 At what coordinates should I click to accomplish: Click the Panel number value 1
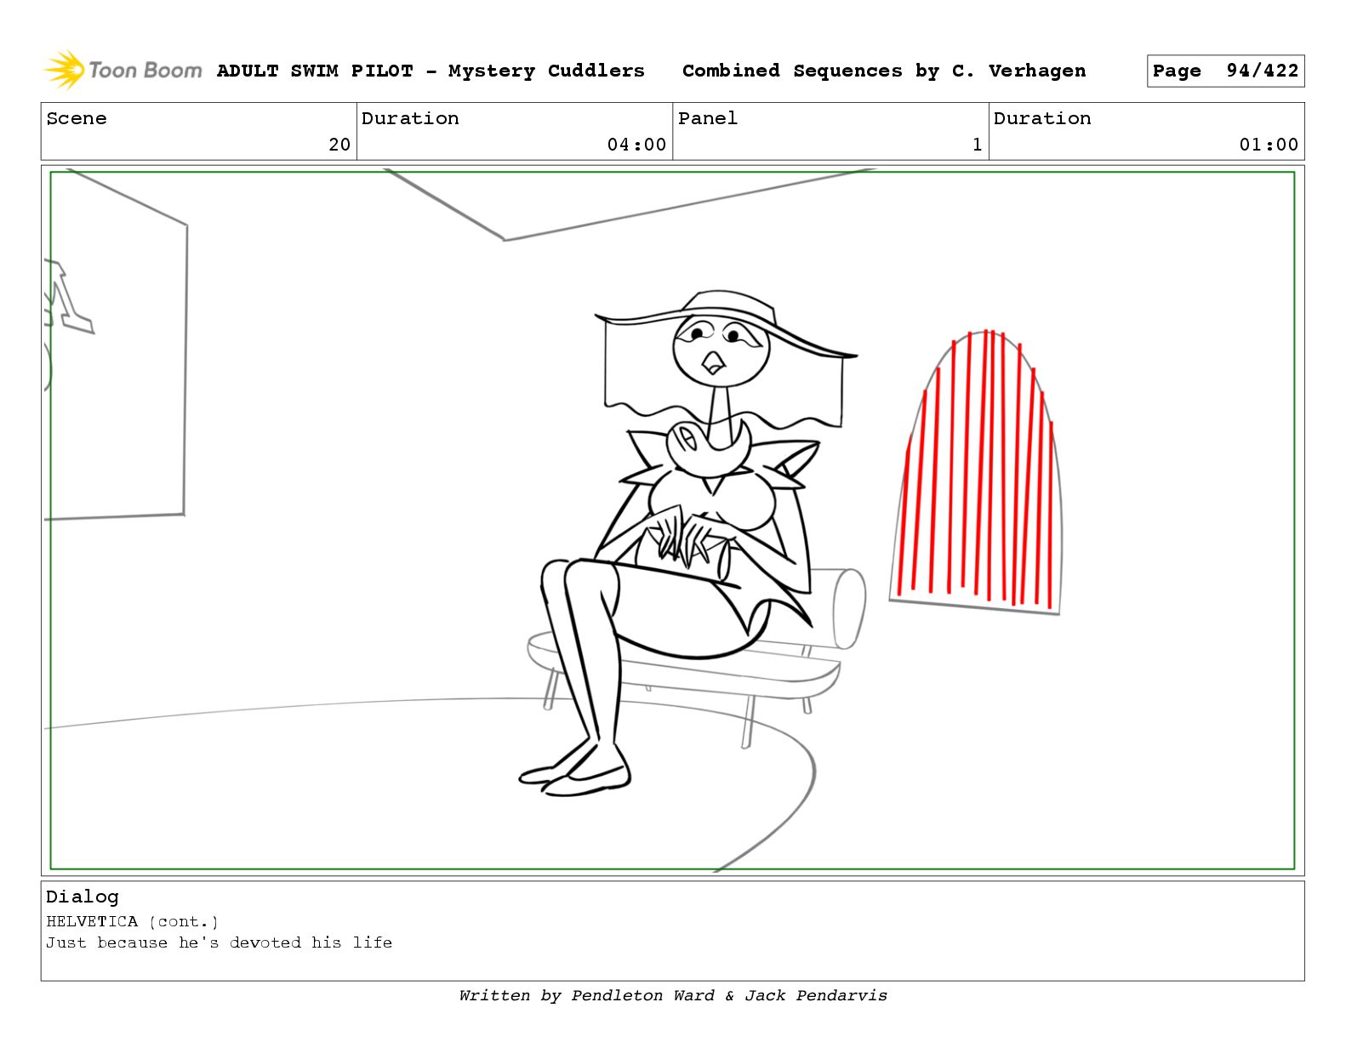977,145
